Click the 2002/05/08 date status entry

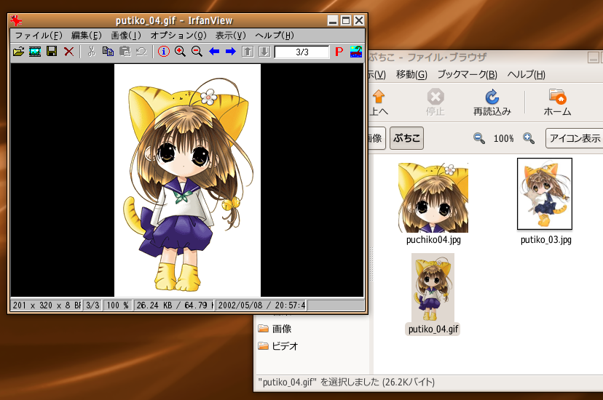[x=261, y=305]
